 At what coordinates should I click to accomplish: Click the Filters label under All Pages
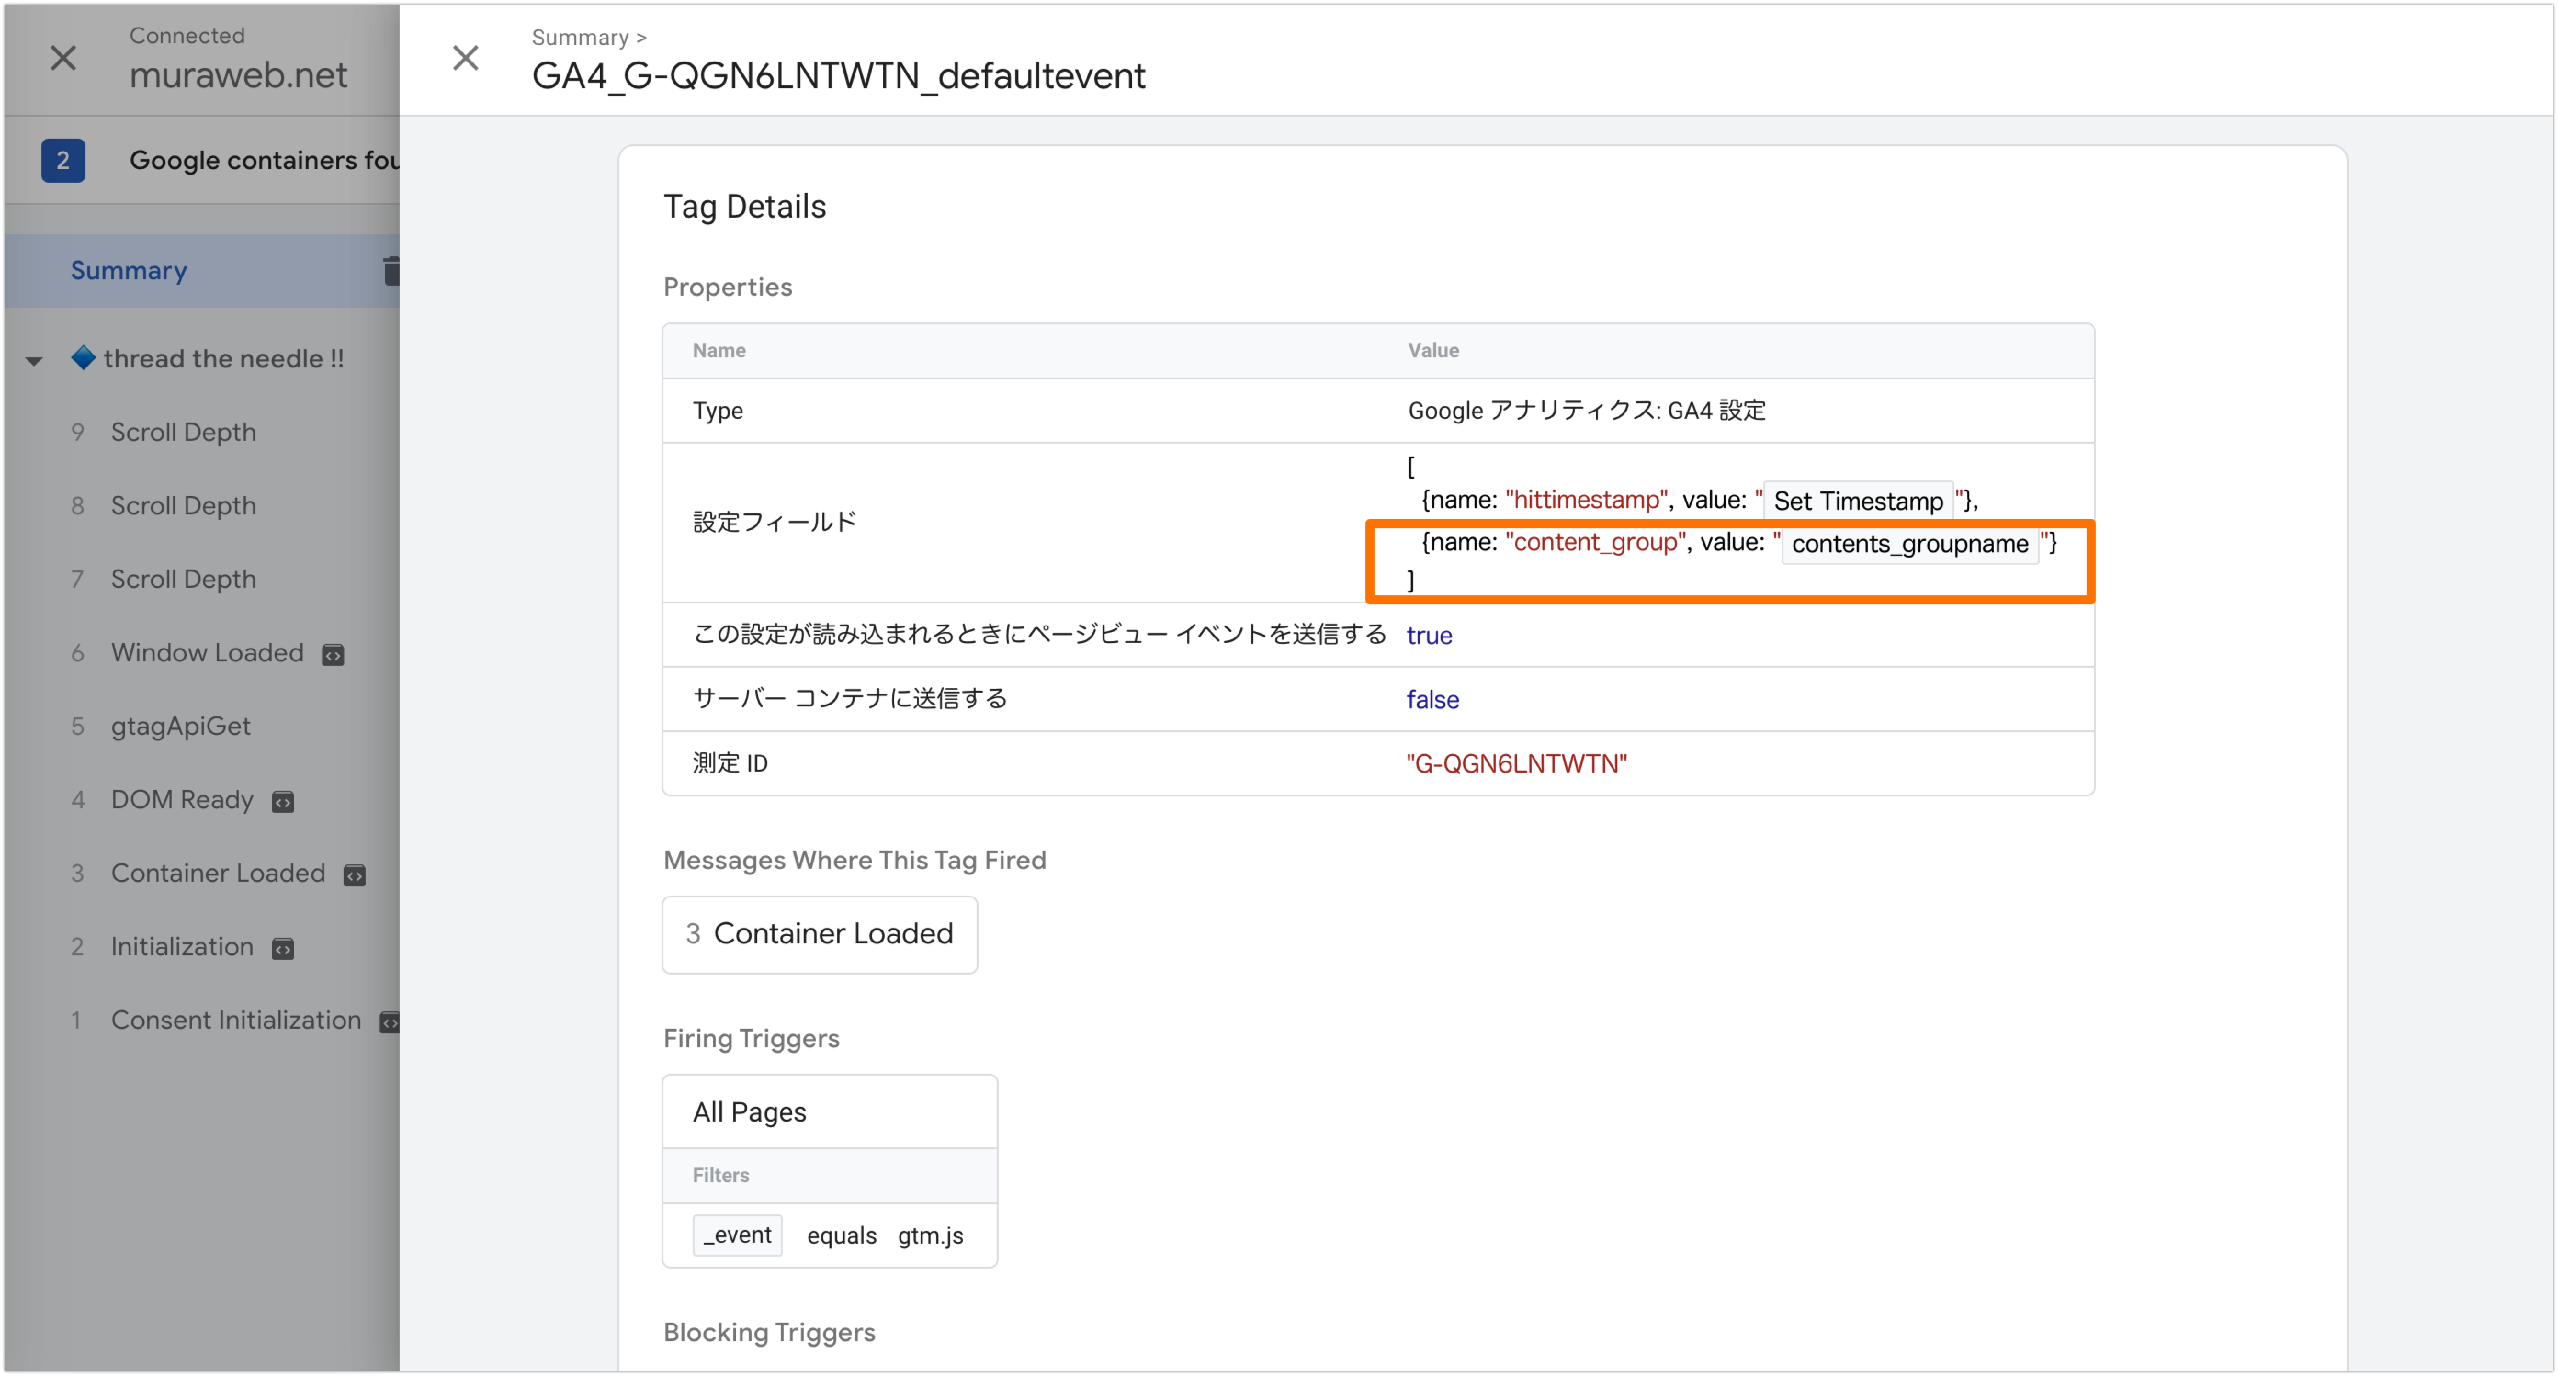pyautogui.click(x=721, y=1175)
